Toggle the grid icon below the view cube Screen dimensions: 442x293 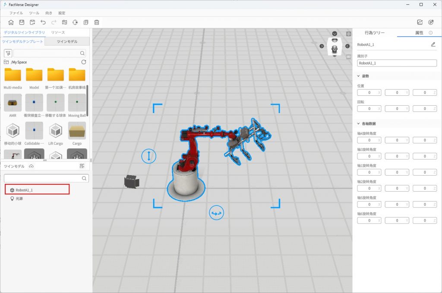(348, 56)
